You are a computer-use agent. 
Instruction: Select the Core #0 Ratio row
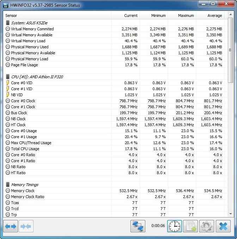[115, 155]
